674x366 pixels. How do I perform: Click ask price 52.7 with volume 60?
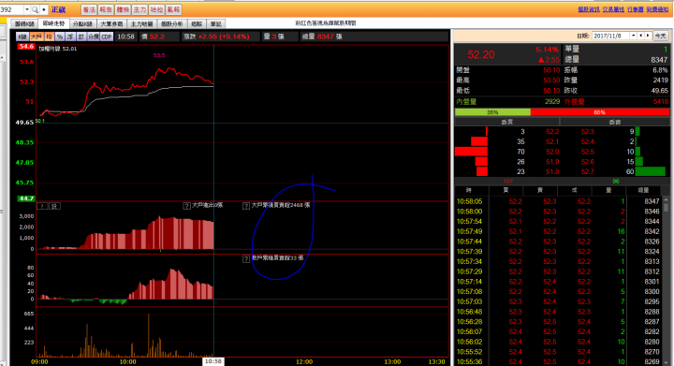click(x=587, y=171)
